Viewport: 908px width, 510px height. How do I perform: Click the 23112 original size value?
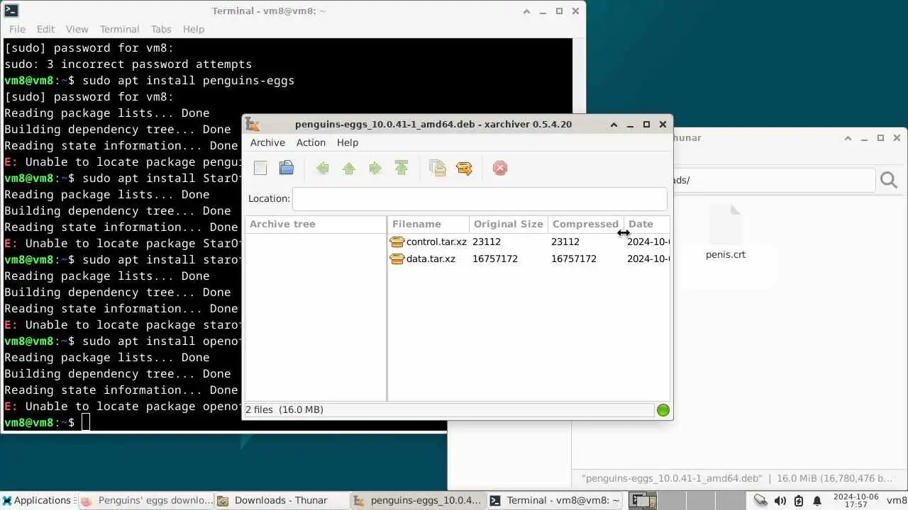[487, 242]
